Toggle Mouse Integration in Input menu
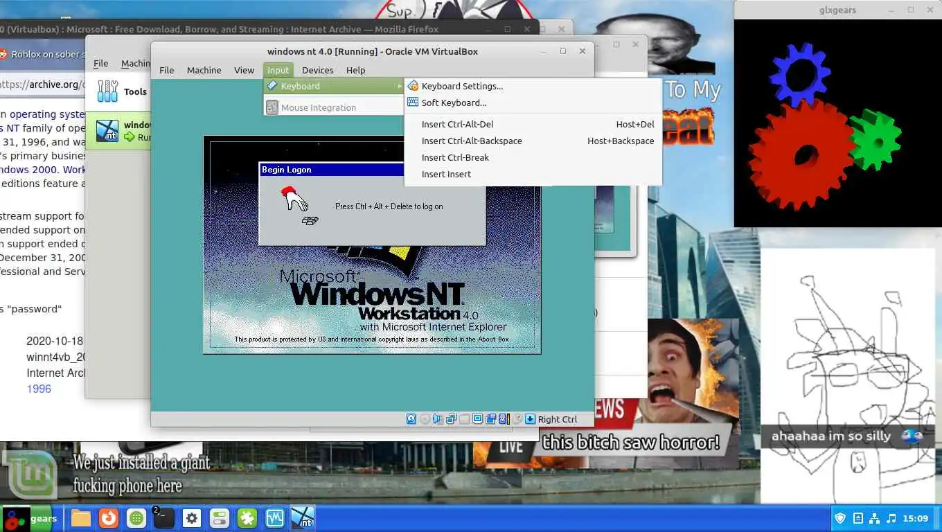 [333, 107]
